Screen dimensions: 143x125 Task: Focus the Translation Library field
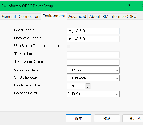pyautogui.click(x=93, y=55)
